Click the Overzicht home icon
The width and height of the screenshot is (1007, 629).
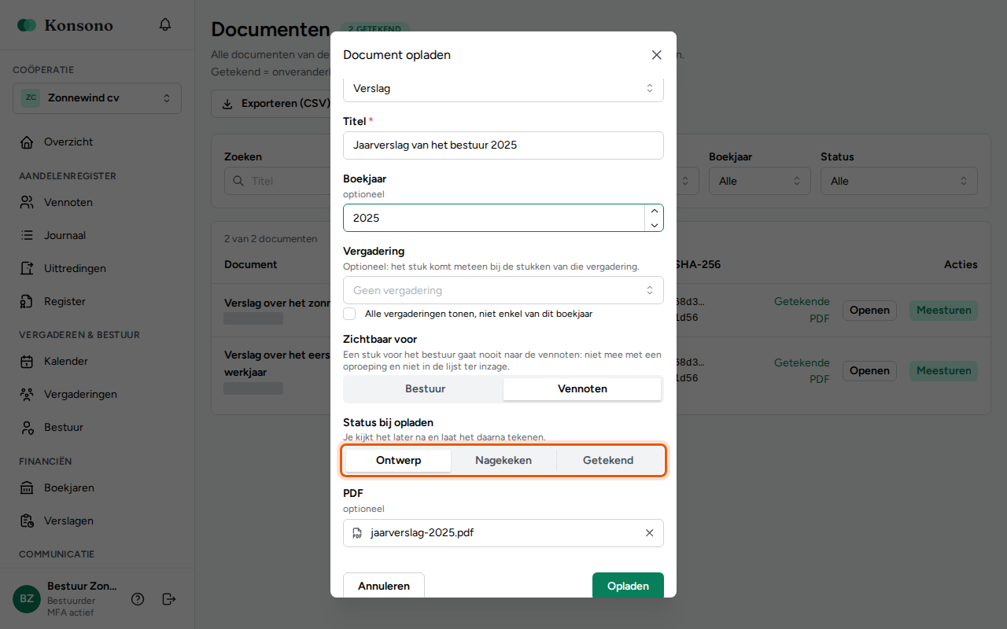tap(27, 142)
